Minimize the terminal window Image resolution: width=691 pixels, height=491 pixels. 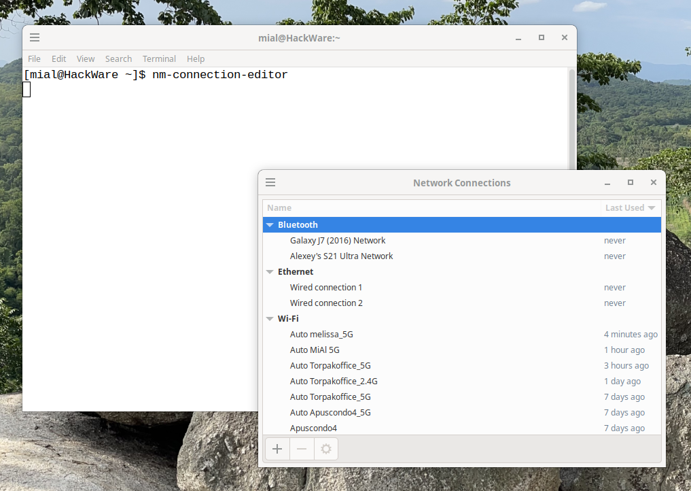(518, 37)
